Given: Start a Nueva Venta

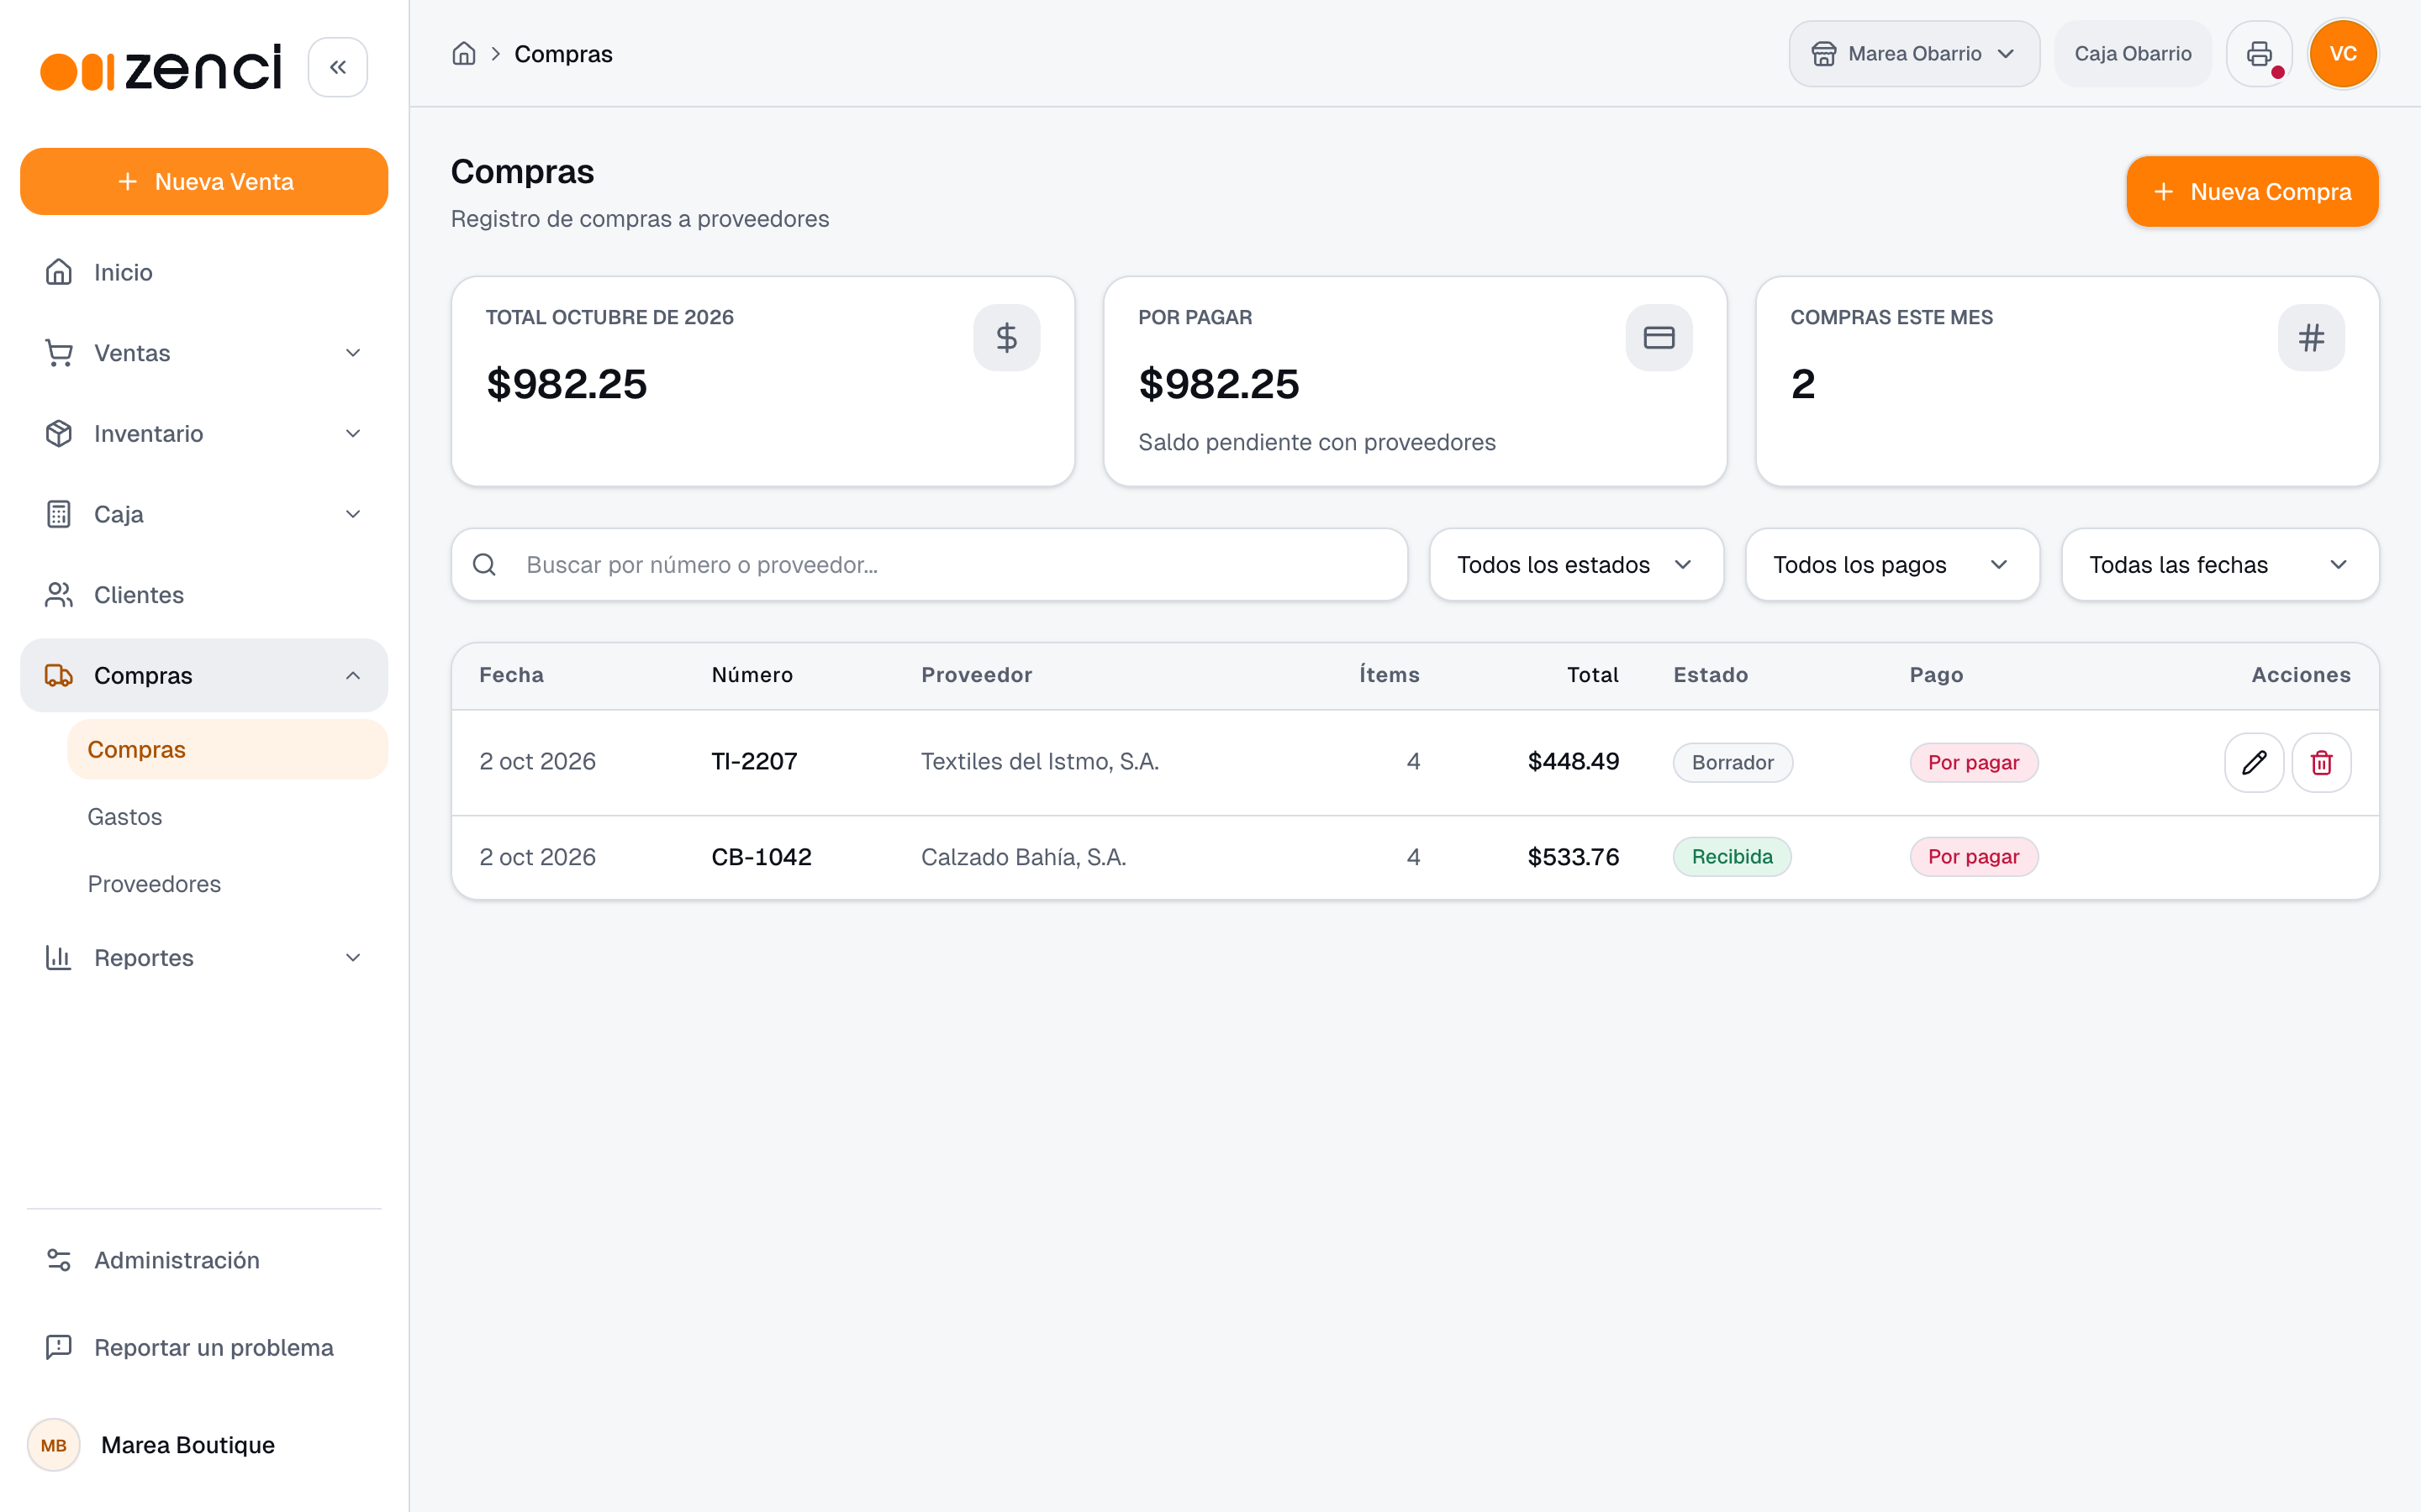Looking at the screenshot, I should 204,182.
